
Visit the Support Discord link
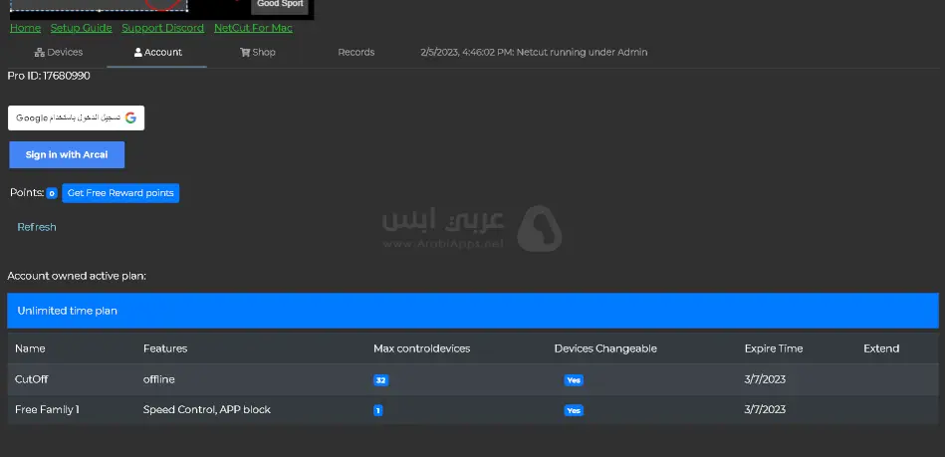coord(162,28)
